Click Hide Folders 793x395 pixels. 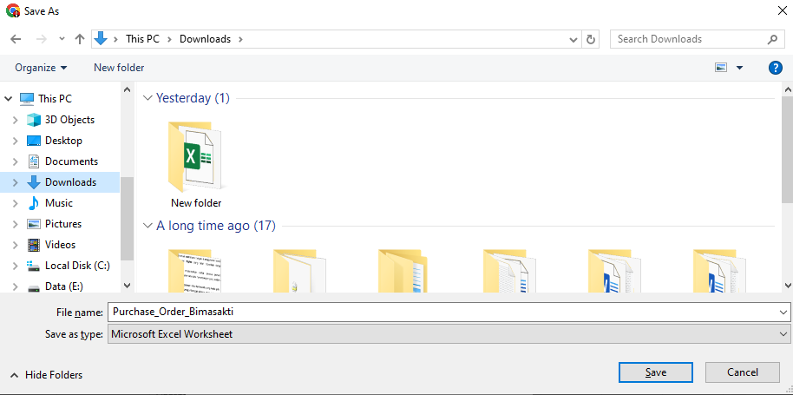click(x=47, y=375)
